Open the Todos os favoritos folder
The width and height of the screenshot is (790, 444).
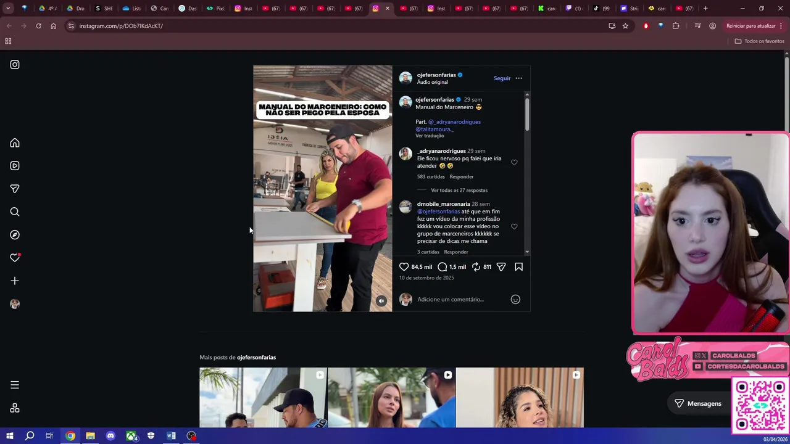click(x=759, y=41)
